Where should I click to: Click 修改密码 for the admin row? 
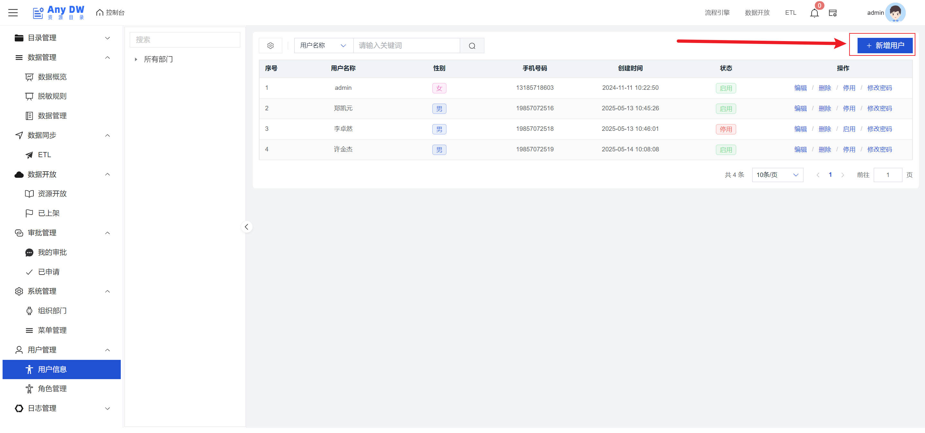879,88
